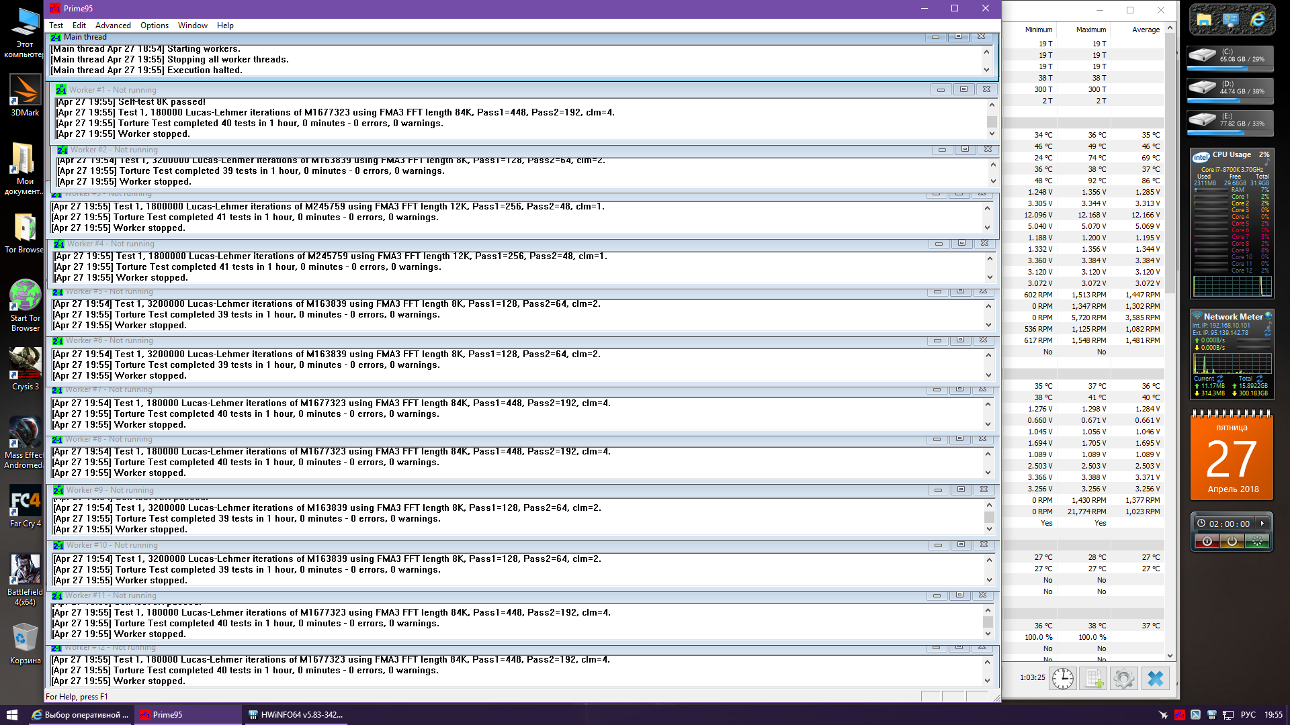
Task: Click РУС language indicator in taskbar
Action: click(1248, 715)
